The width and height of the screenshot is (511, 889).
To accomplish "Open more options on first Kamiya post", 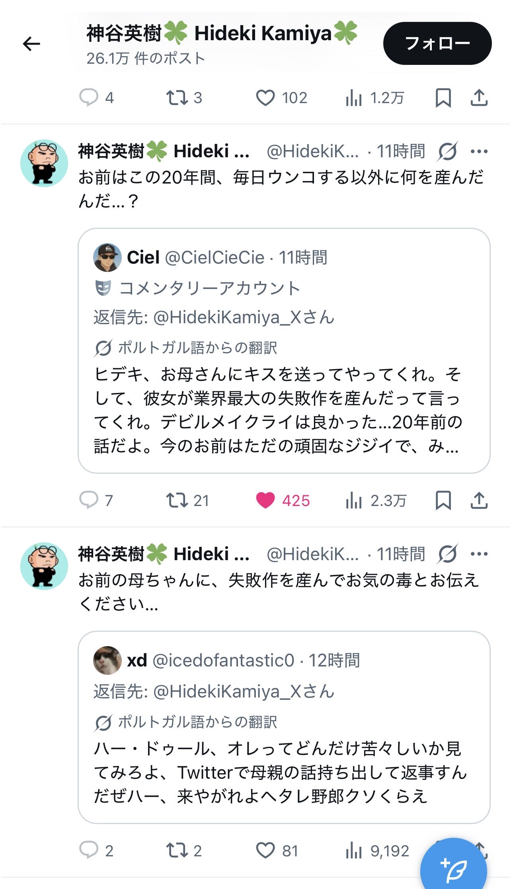I will (479, 151).
